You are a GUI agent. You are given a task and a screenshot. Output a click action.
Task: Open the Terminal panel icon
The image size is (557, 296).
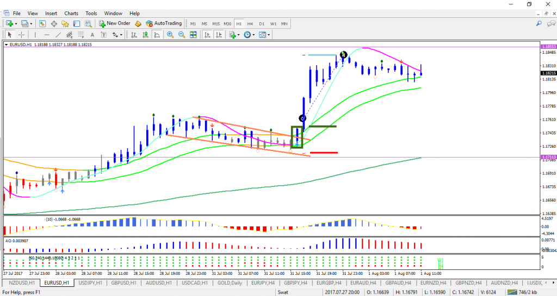[77, 24]
